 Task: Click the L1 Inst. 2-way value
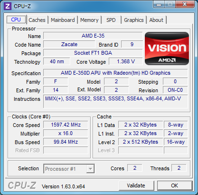click(x=176, y=133)
